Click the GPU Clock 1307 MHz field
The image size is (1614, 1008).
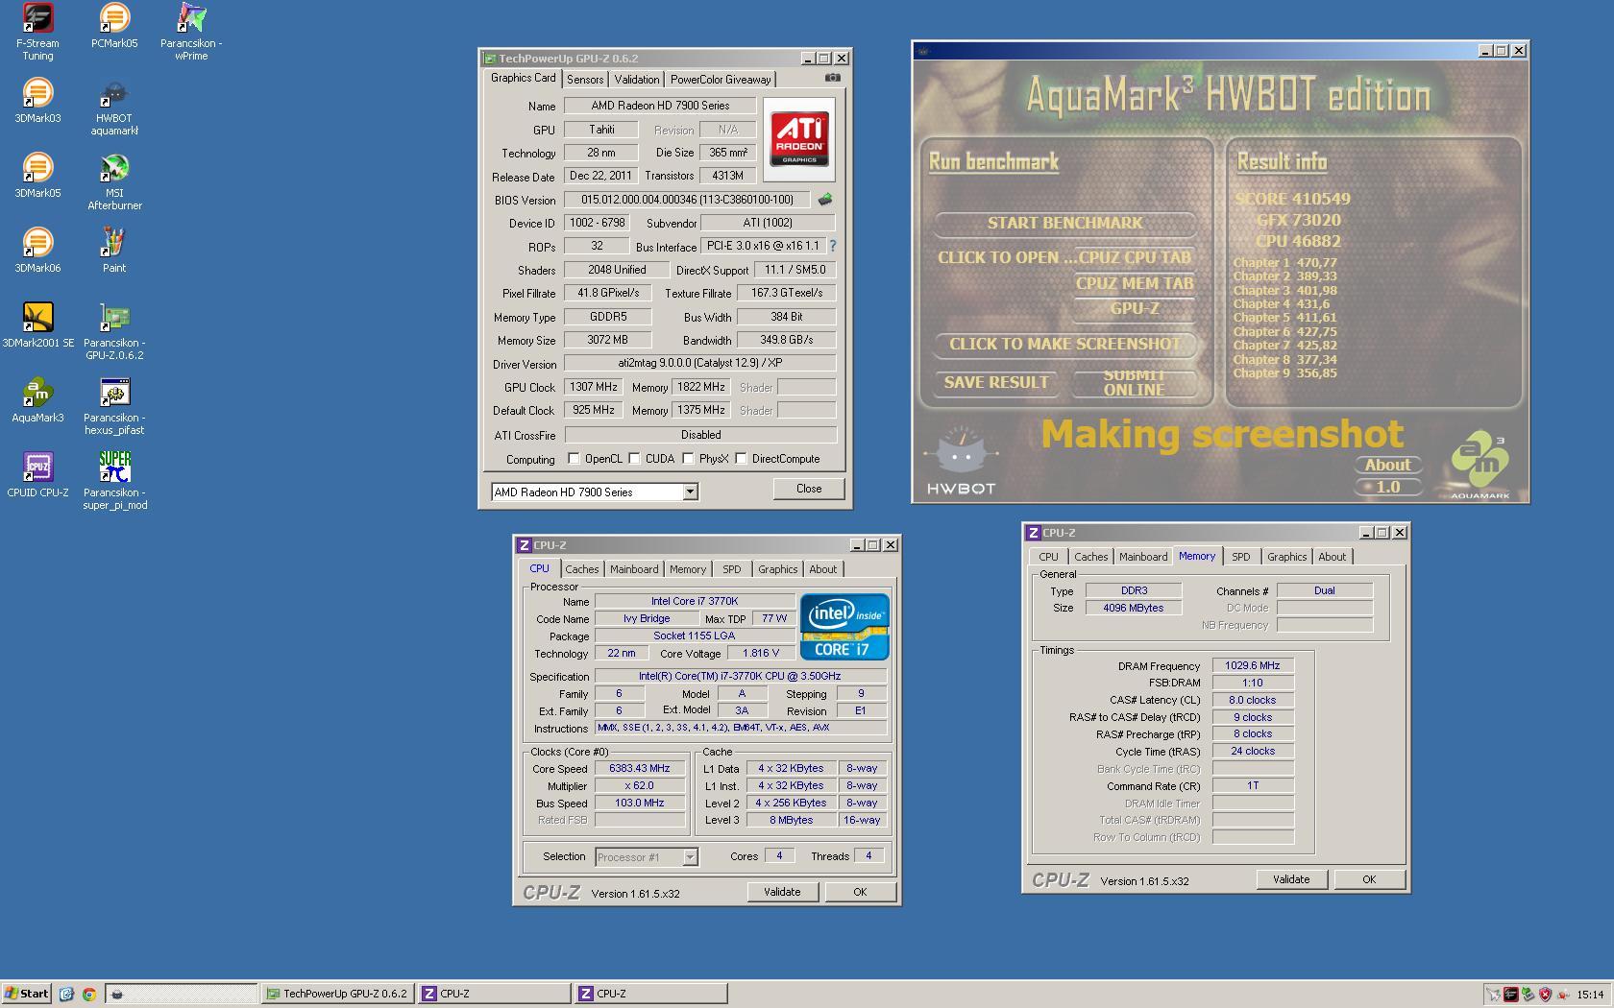coord(594,387)
